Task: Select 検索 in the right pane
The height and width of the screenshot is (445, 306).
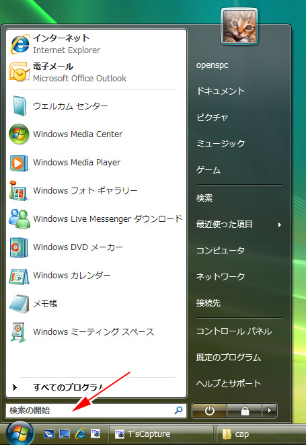Action: 204,198
